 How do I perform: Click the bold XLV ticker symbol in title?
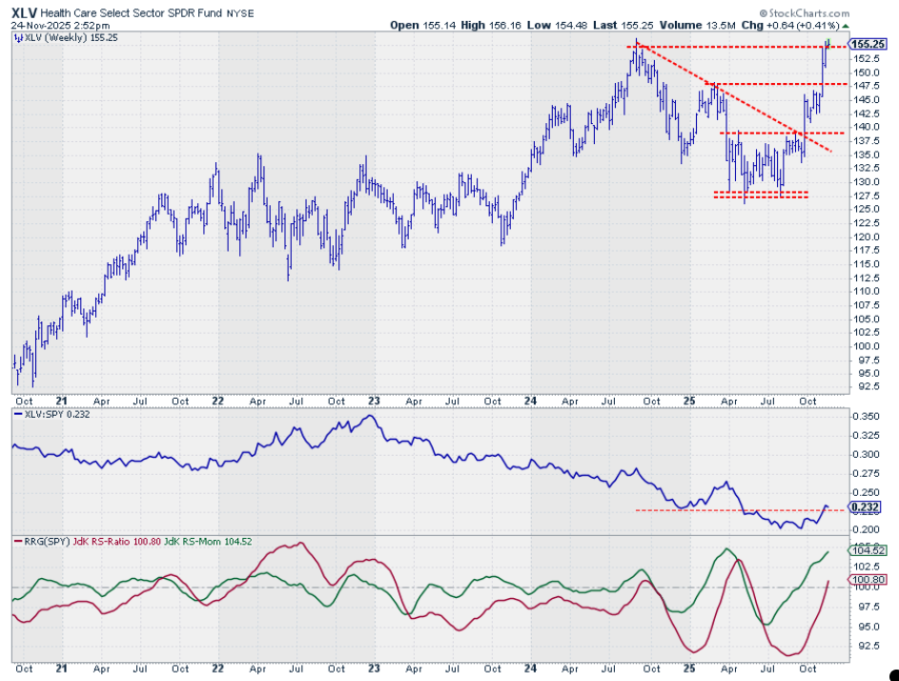(x=25, y=11)
